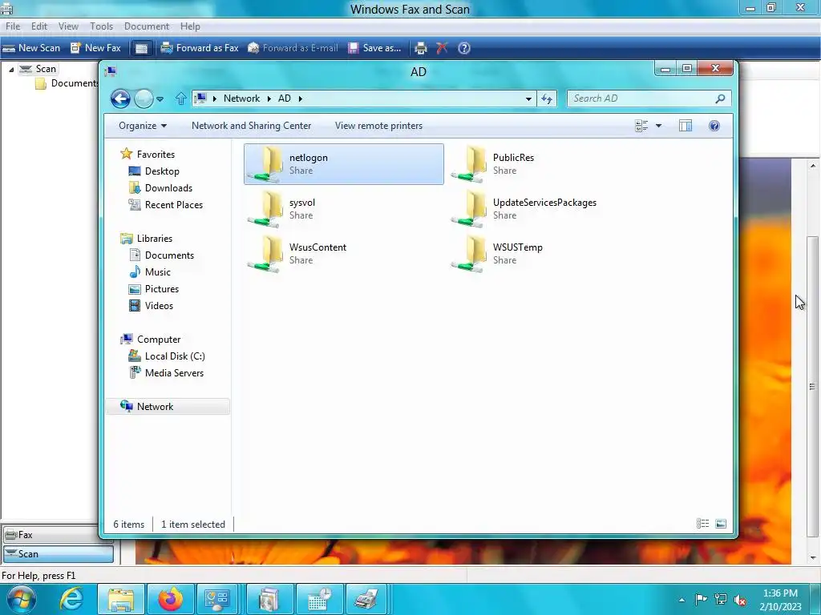Click the Change your view icon
Image resolution: width=821 pixels, height=615 pixels.
[641, 126]
